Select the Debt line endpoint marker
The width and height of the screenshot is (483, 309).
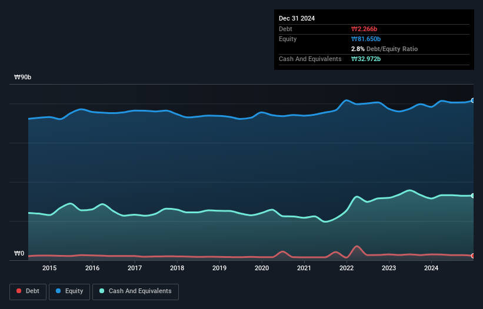[x=472, y=256]
